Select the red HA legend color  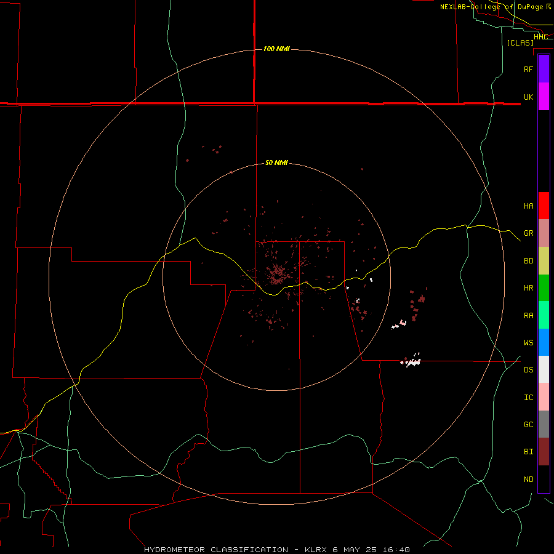coord(544,206)
